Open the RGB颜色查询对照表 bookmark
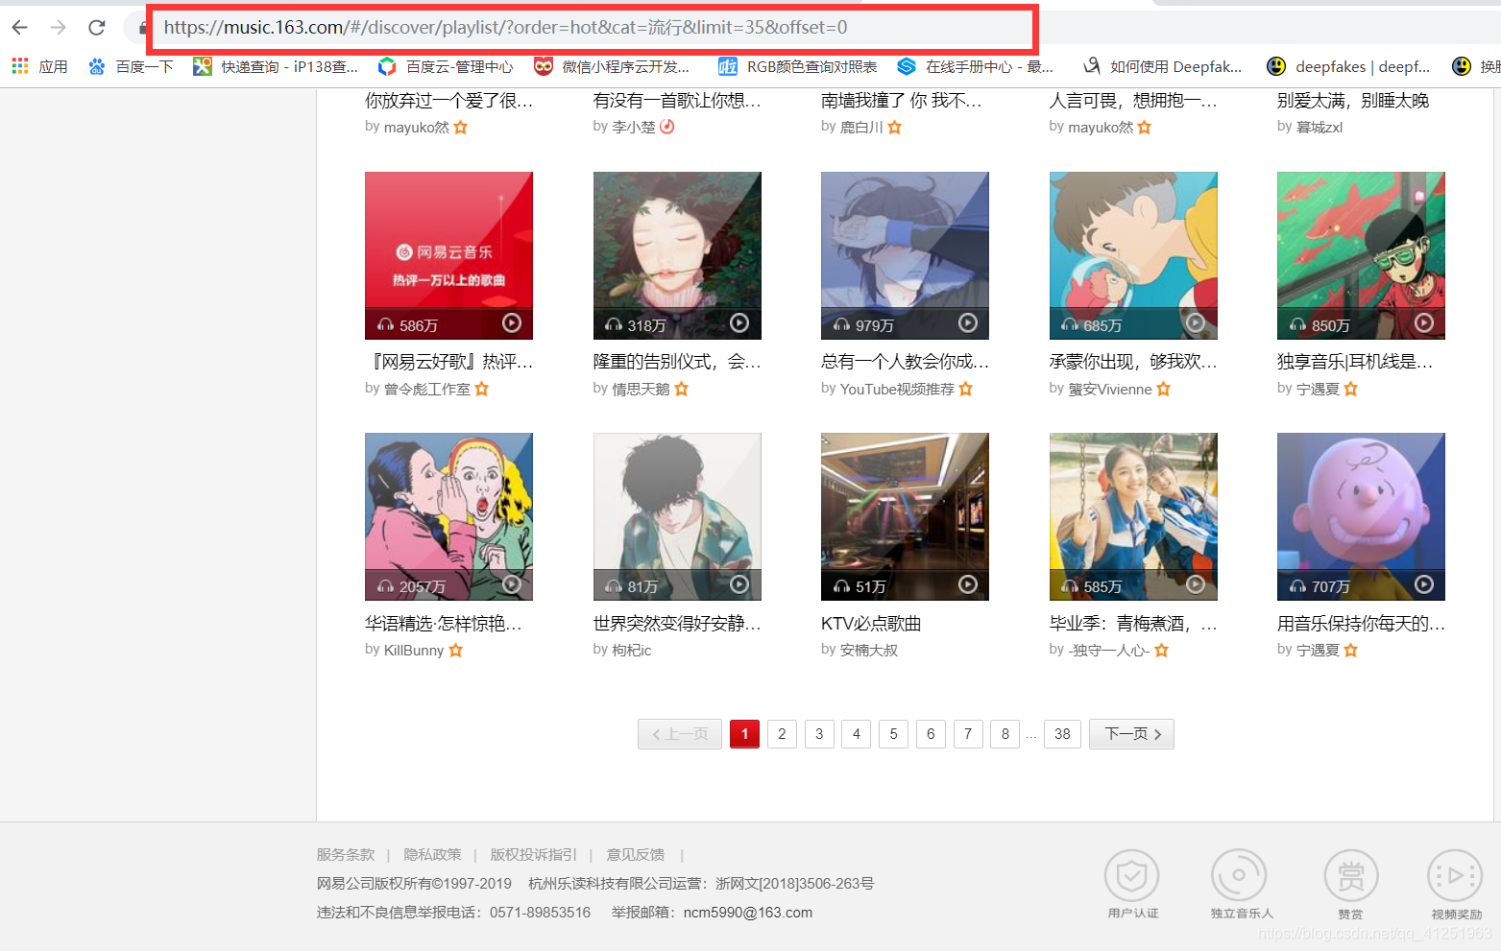The width and height of the screenshot is (1501, 951). [798, 66]
